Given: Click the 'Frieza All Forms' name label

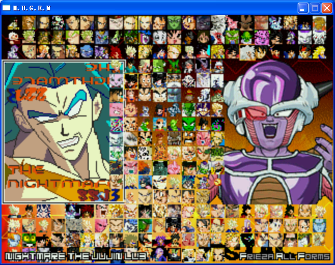Looking at the screenshot, I should tap(285, 256).
